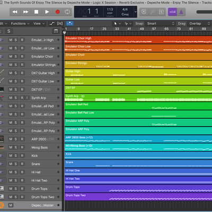The image size is (212, 212).
Task: Open the Edit menu in the tracks area
Action: pyautogui.click(x=3, y=23)
